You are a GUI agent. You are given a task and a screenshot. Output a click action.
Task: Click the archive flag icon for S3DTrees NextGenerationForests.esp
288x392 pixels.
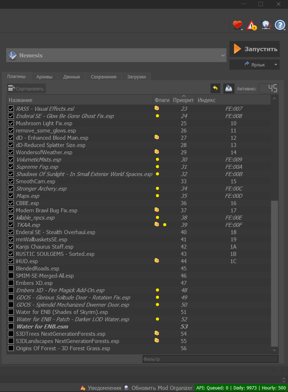[x=157, y=333]
